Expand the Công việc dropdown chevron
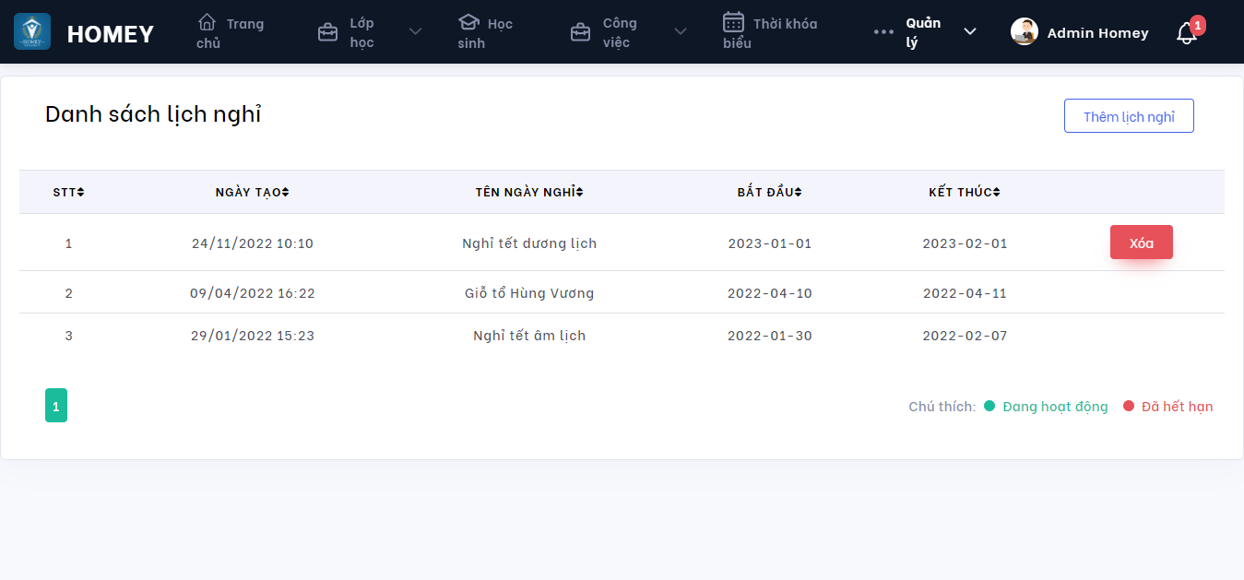Viewport: 1244px width, 580px height. click(681, 32)
